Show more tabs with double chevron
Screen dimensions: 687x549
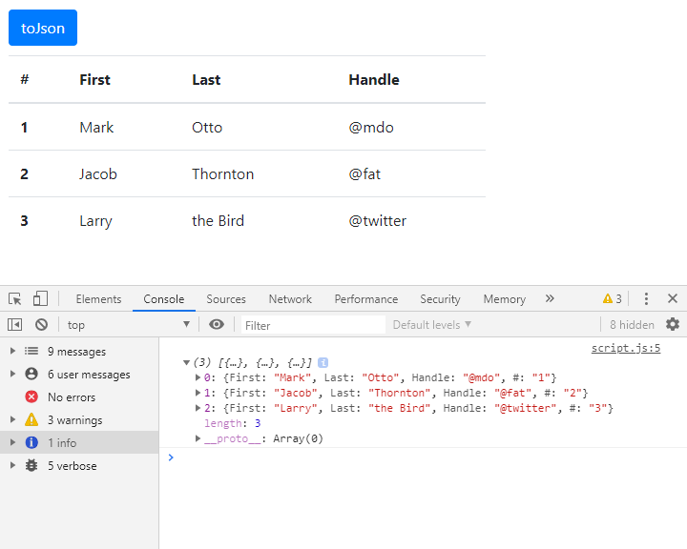tap(550, 298)
